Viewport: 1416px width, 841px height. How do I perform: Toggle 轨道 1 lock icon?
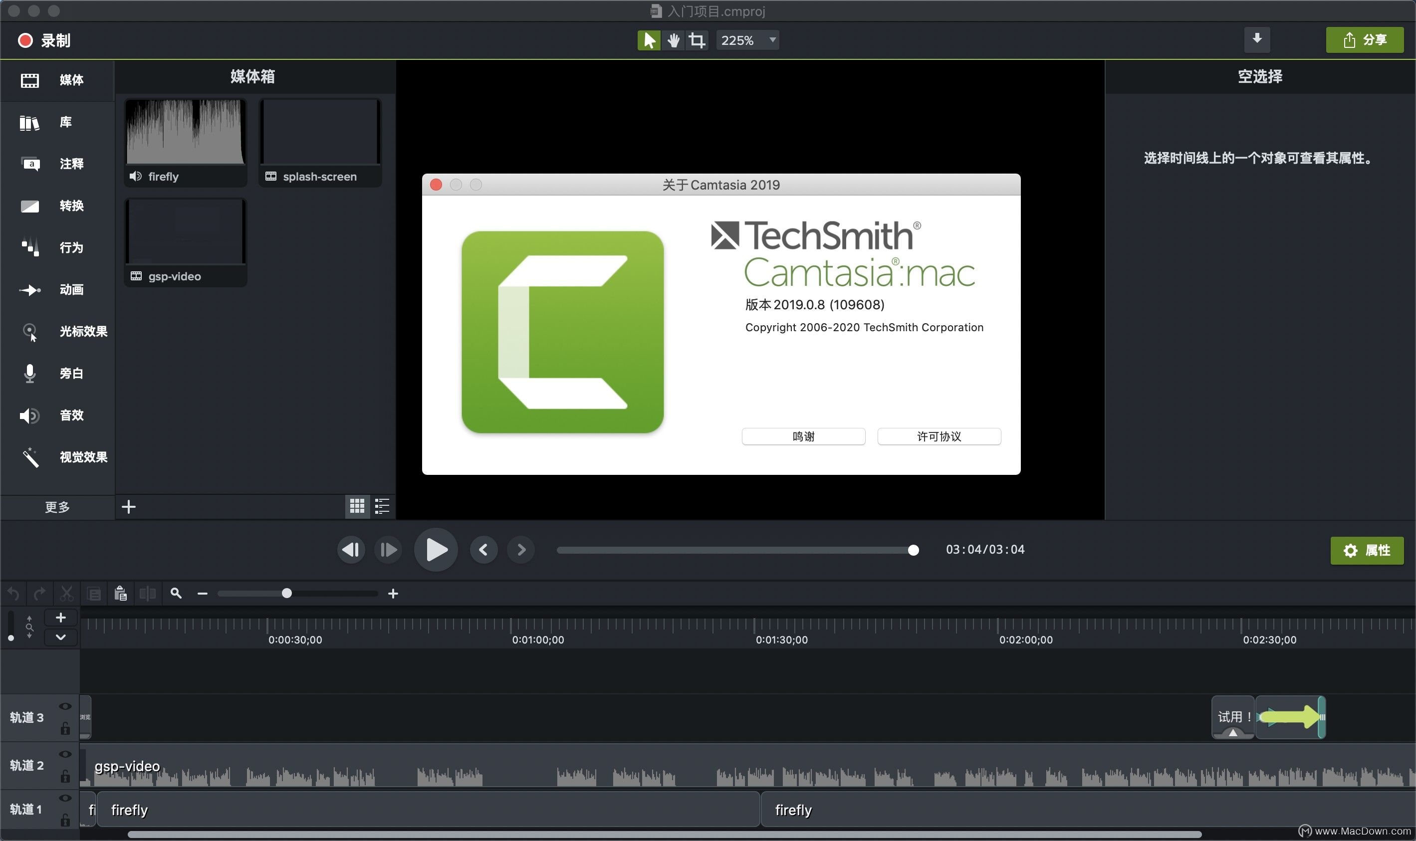(x=65, y=820)
